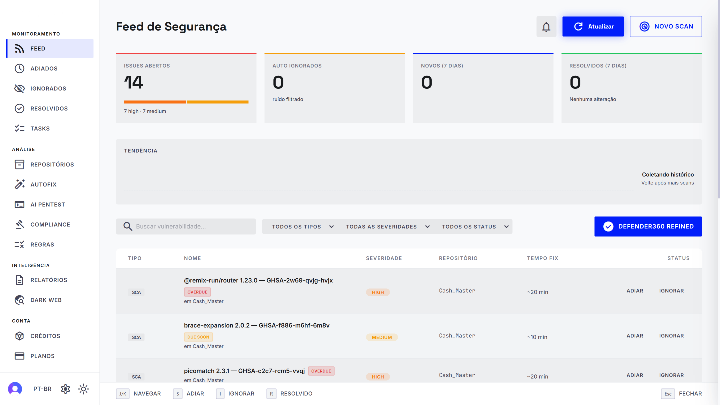Click Defender360 Refined checkmark icon
Image resolution: width=720 pixels, height=405 pixels.
[x=608, y=226]
